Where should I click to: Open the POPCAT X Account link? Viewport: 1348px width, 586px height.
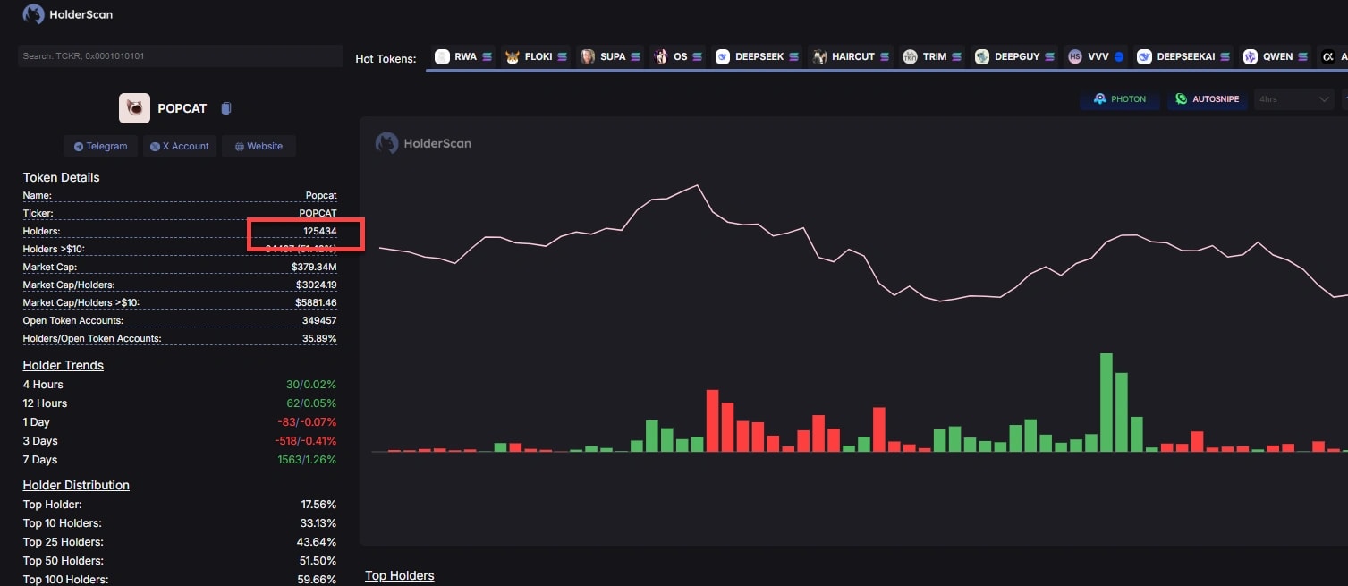pos(180,146)
